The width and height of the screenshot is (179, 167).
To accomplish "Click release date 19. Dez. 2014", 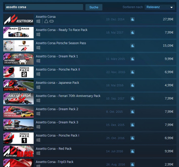I will [x=115, y=19].
